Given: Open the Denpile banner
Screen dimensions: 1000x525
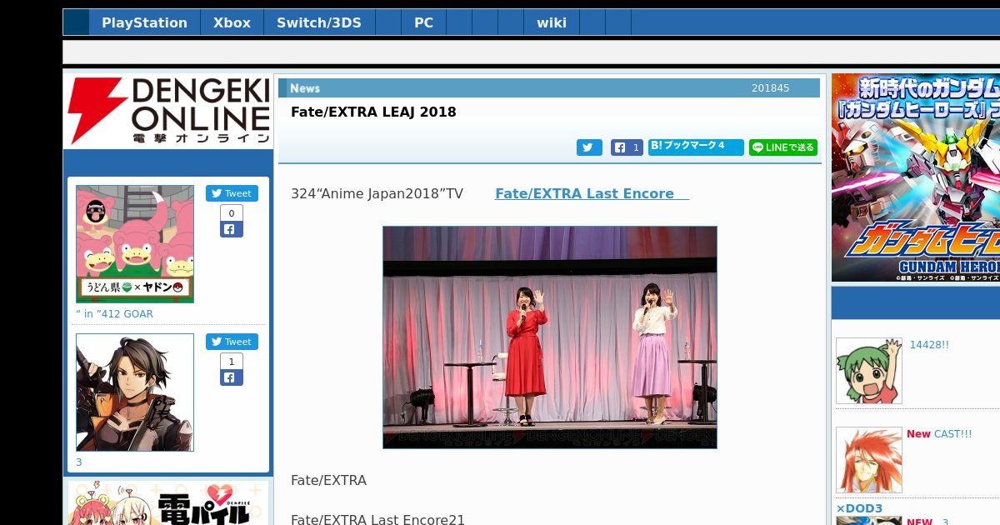Looking at the screenshot, I should point(168,502).
